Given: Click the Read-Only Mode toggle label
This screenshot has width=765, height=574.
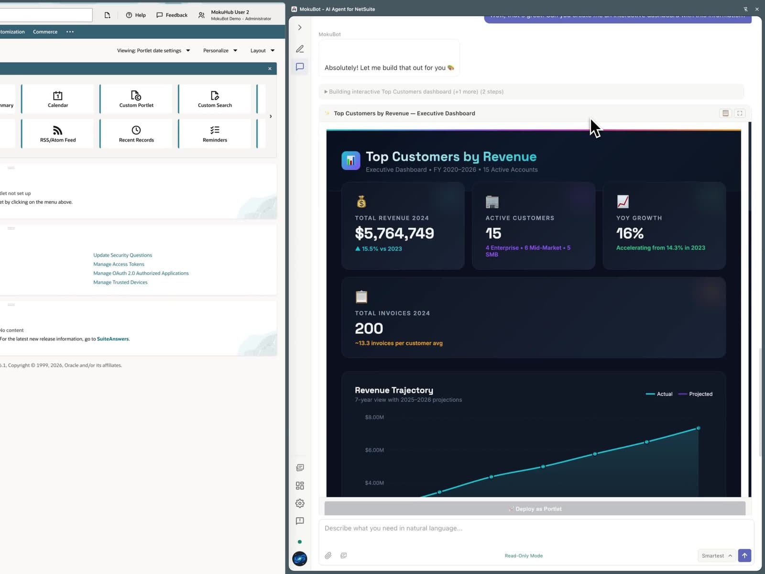Looking at the screenshot, I should tap(524, 556).
